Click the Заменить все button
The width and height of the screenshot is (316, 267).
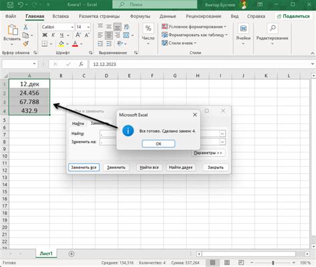click(84, 168)
